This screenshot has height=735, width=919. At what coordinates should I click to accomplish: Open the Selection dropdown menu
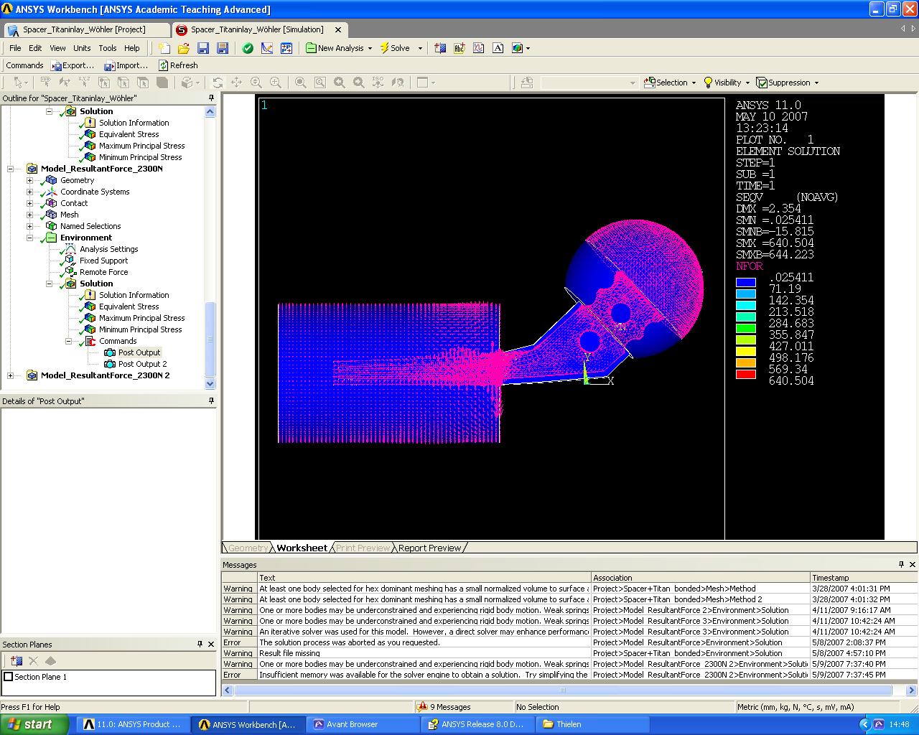point(694,83)
